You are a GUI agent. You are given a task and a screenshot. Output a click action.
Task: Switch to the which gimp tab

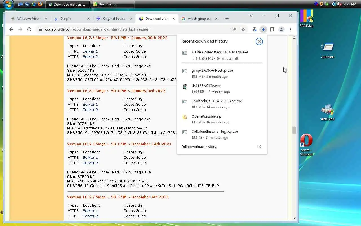pos(199,19)
